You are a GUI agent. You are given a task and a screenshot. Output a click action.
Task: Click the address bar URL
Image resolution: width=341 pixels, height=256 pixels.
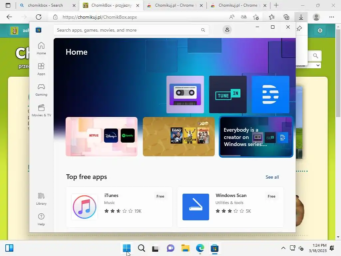tap(100, 17)
